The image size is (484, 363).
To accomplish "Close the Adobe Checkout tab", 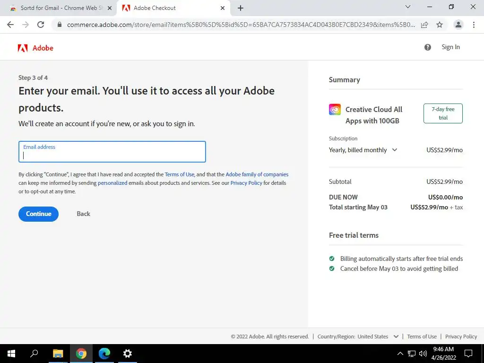I will 223,9.
